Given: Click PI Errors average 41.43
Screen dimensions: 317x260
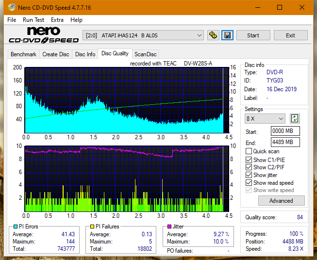Looking at the screenshot, I should click(68, 234).
